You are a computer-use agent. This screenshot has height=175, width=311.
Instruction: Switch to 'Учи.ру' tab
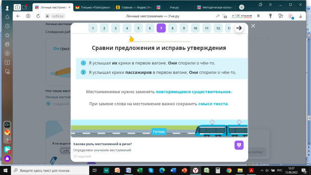[x=175, y=8]
